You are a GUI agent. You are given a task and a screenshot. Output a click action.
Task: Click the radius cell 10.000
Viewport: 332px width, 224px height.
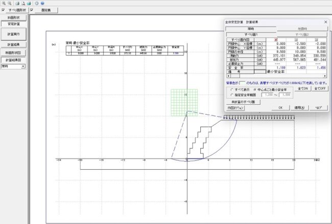point(296,52)
